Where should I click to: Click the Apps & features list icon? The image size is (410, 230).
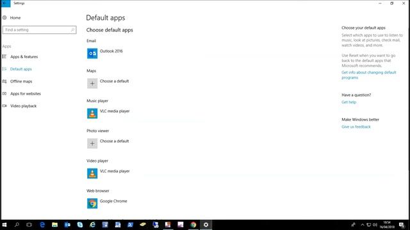(x=4, y=57)
